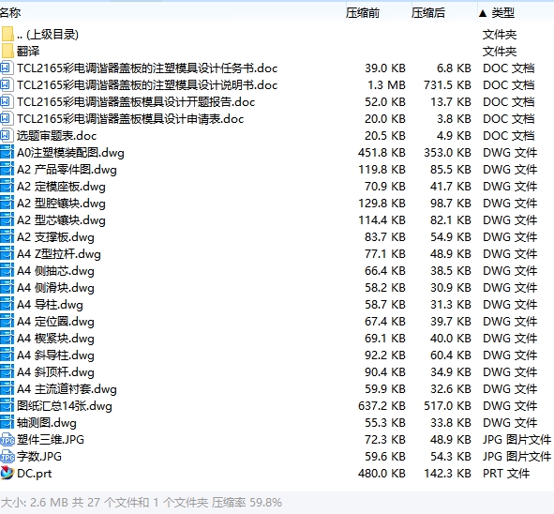Click the JPG icon for 字数.JPG

click(x=7, y=457)
